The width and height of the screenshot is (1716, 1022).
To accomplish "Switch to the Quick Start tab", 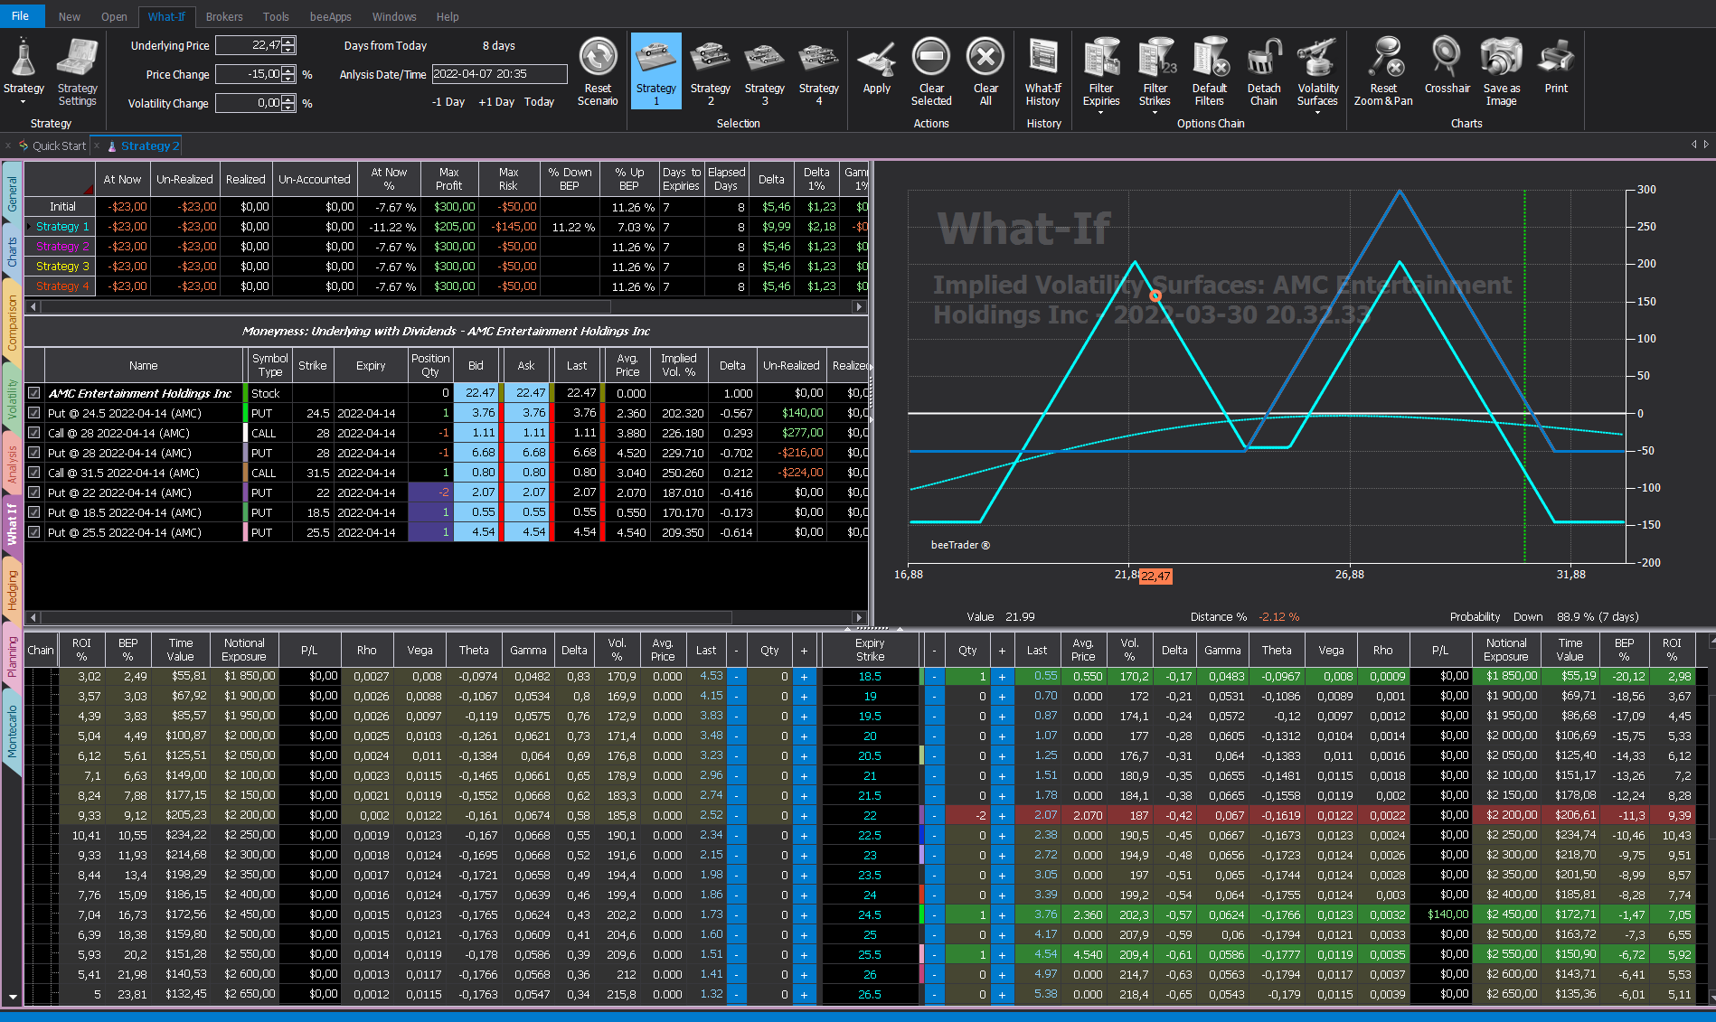I will coord(59,145).
